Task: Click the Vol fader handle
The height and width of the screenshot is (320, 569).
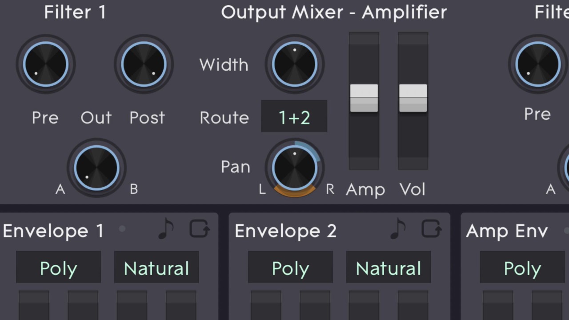Action: point(413,98)
